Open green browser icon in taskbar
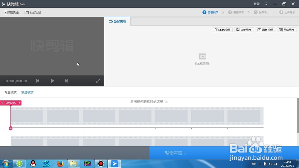299x168 pixels. 19,164
